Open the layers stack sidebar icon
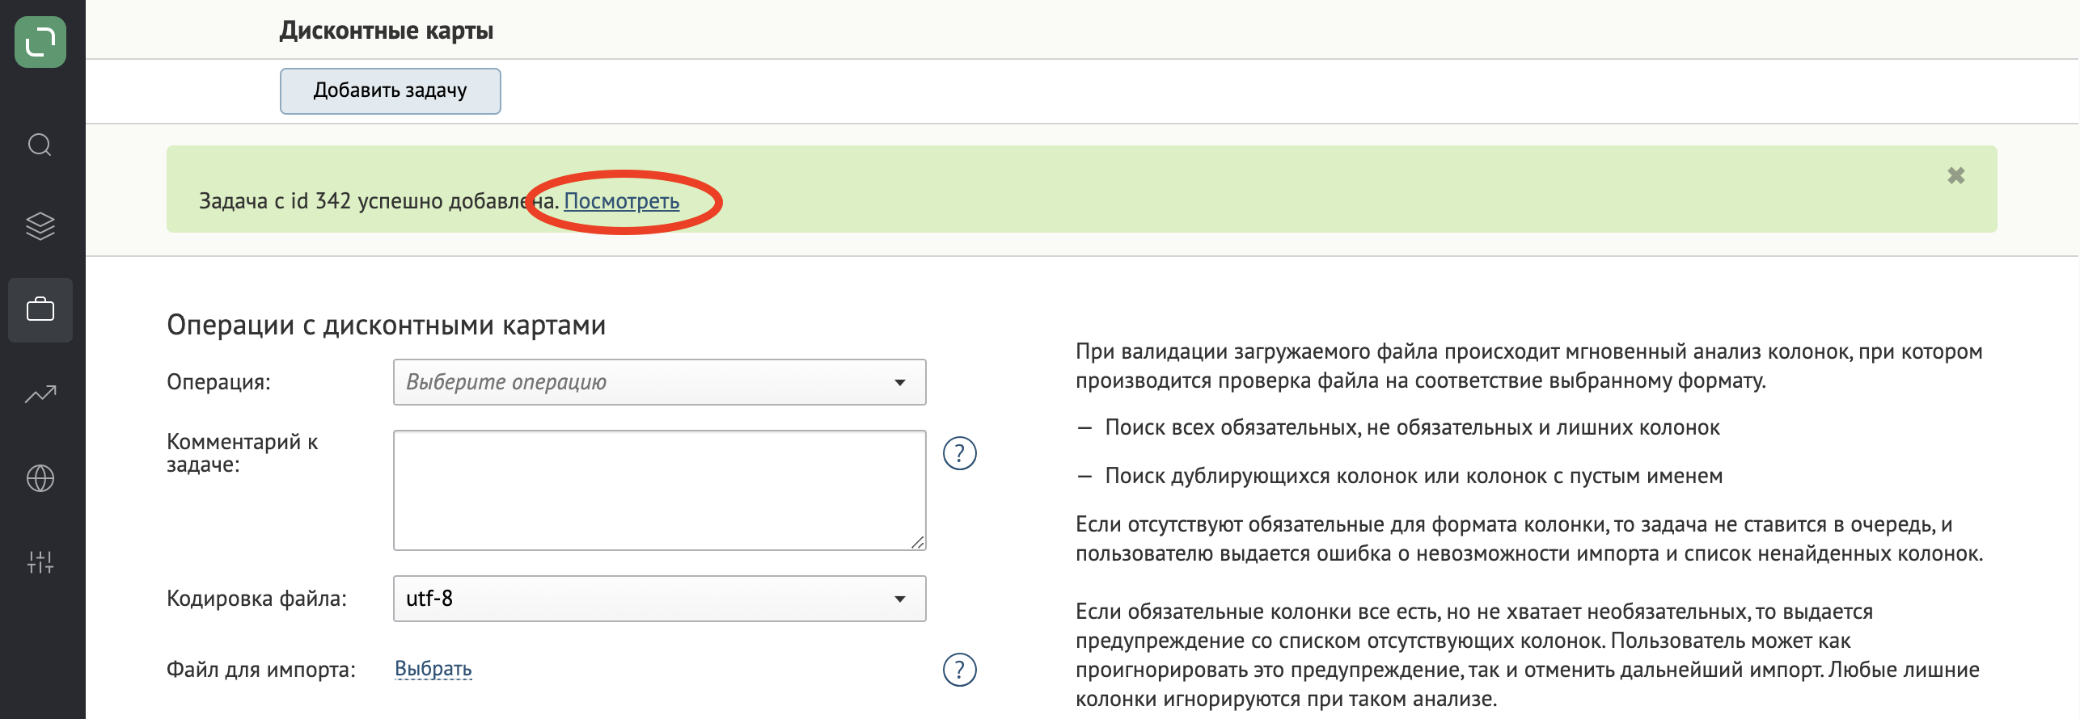The height and width of the screenshot is (719, 2080). [40, 226]
